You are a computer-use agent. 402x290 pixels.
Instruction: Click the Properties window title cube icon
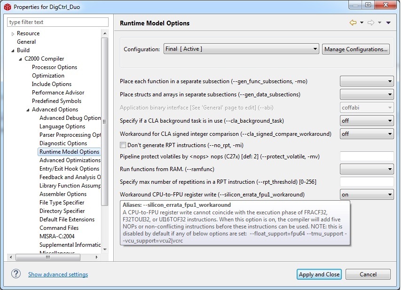pyautogui.click(x=7, y=7)
